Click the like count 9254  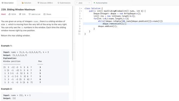point(14,14)
